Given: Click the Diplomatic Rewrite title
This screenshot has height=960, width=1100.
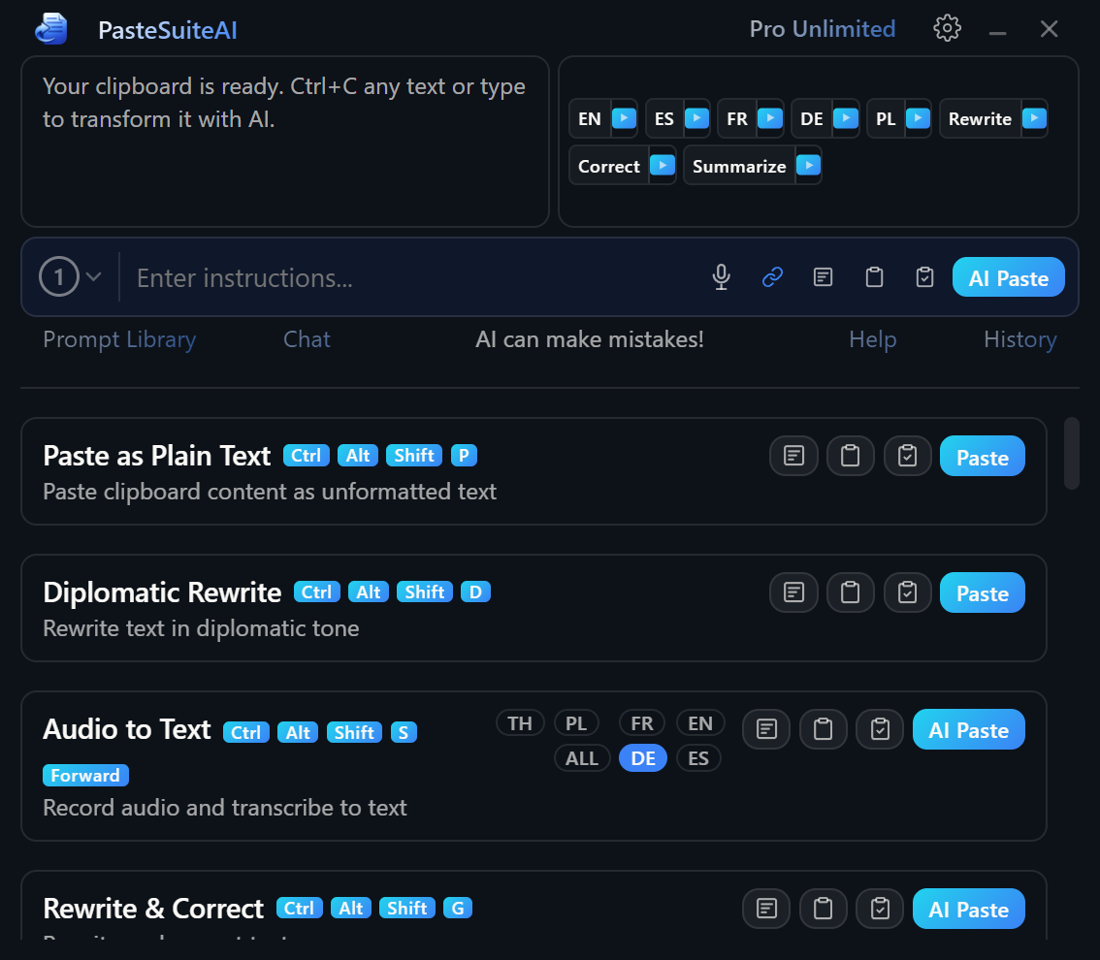Looking at the screenshot, I should [162, 592].
